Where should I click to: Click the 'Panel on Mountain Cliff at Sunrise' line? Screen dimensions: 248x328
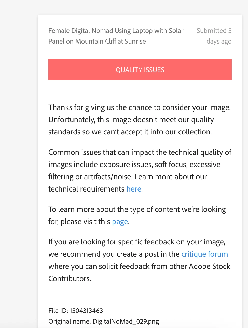97,41
